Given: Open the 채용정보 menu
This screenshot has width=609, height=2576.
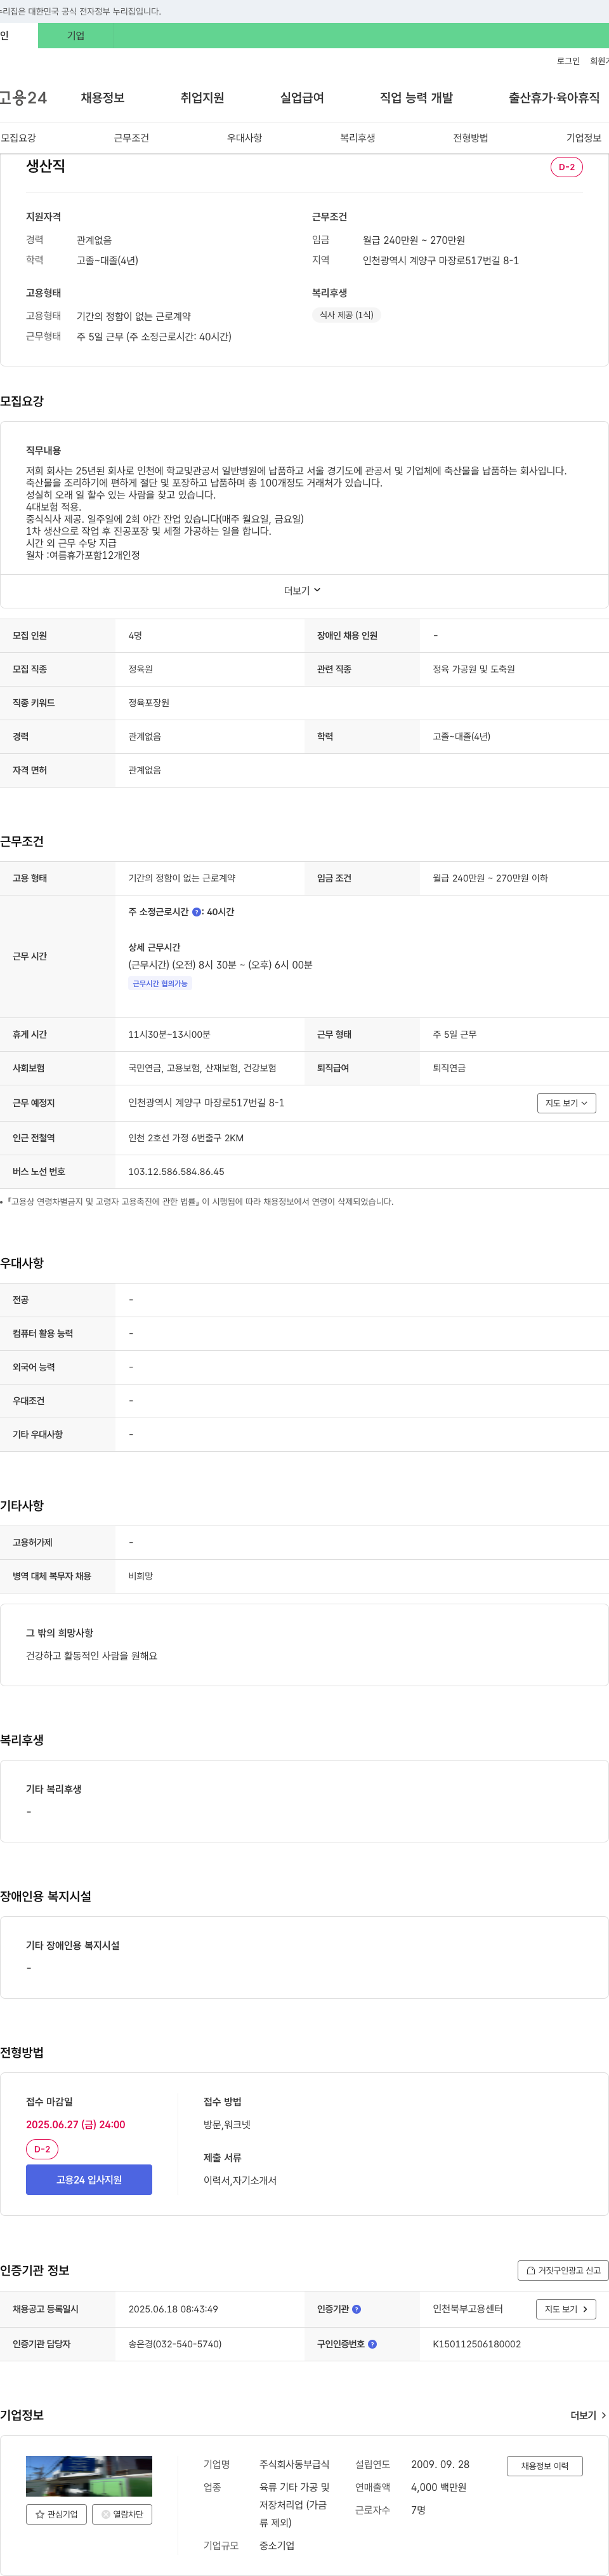Looking at the screenshot, I should coord(103,98).
